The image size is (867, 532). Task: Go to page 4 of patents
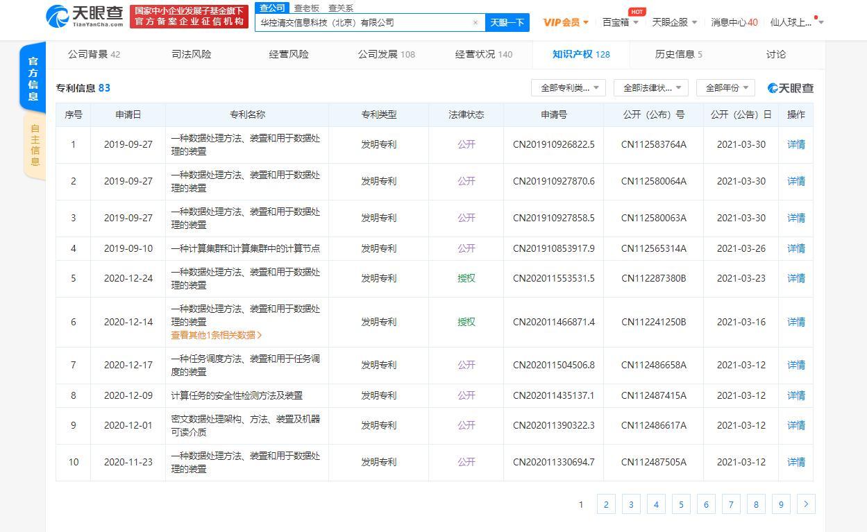point(656,504)
